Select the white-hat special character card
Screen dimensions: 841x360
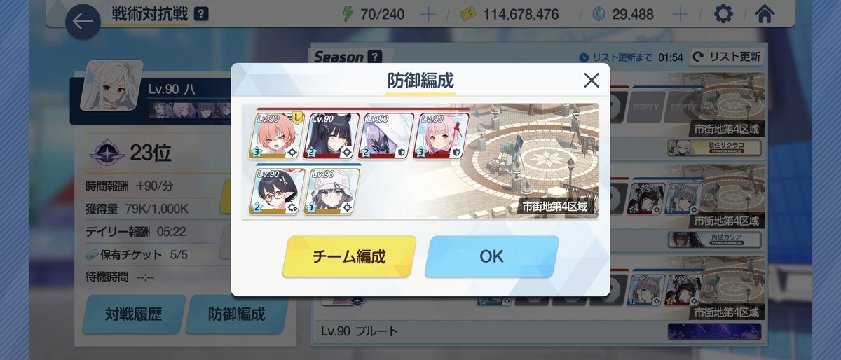pyautogui.click(x=331, y=191)
